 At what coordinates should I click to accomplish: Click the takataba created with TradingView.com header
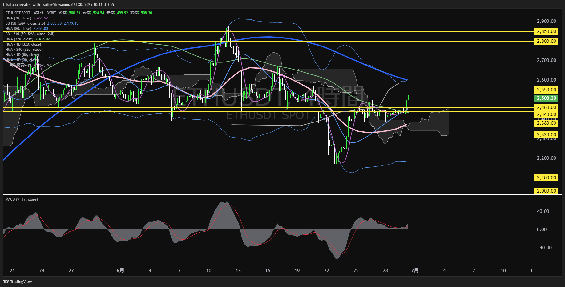pyautogui.click(x=59, y=5)
